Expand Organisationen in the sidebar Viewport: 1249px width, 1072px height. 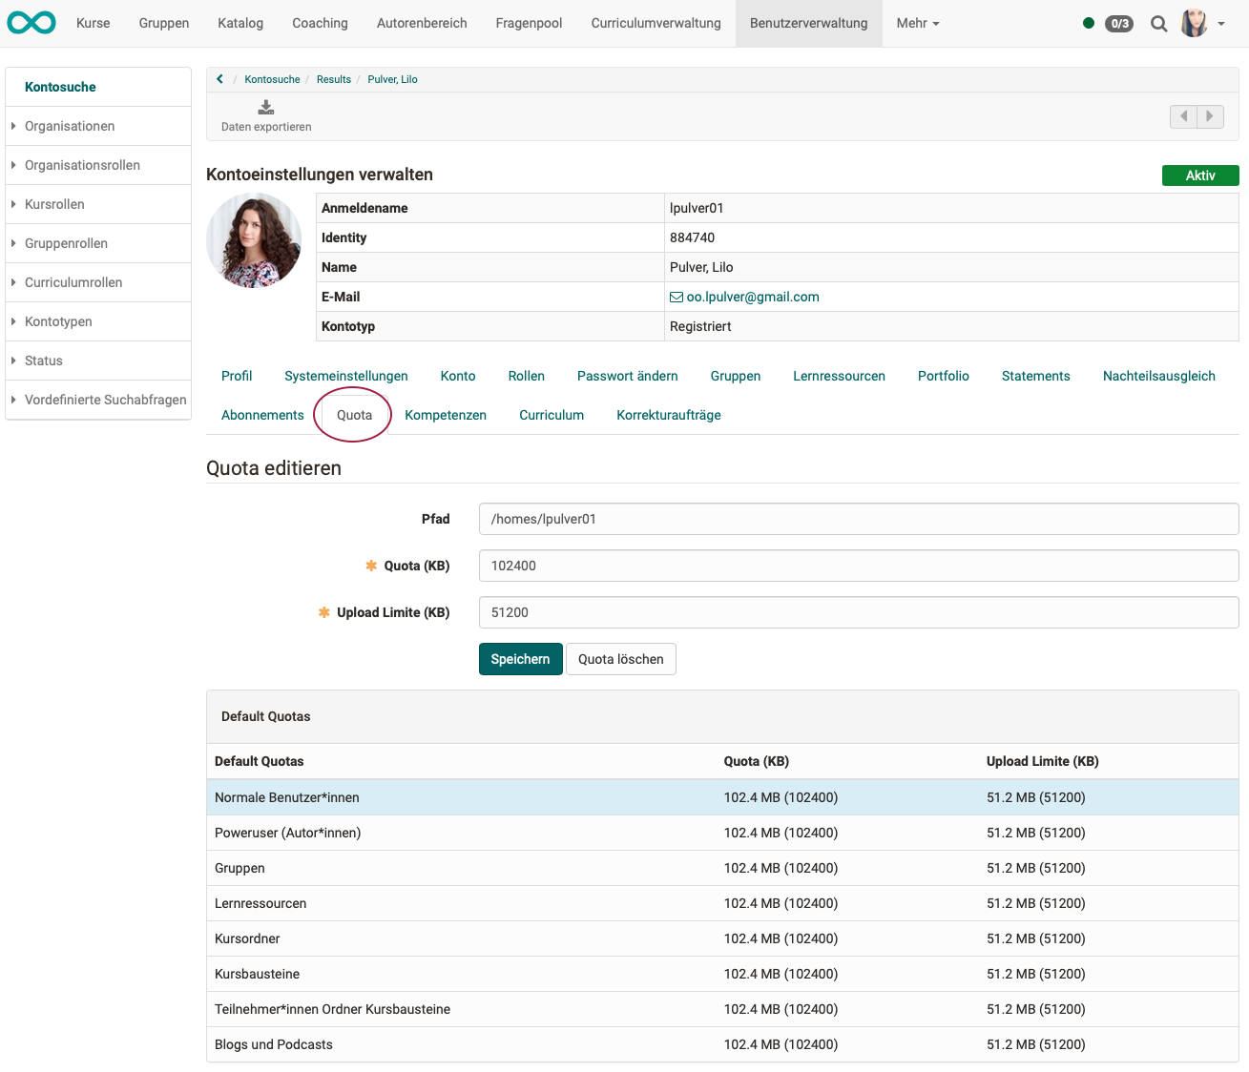click(70, 126)
